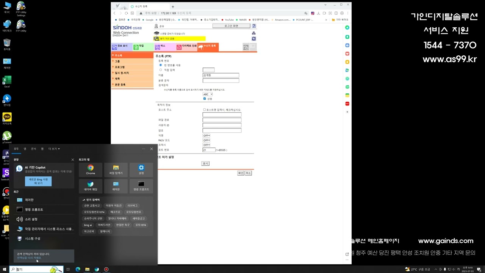Select 빈 번호를 사용 radio button
This screenshot has width=485, height=273.
coord(161,65)
